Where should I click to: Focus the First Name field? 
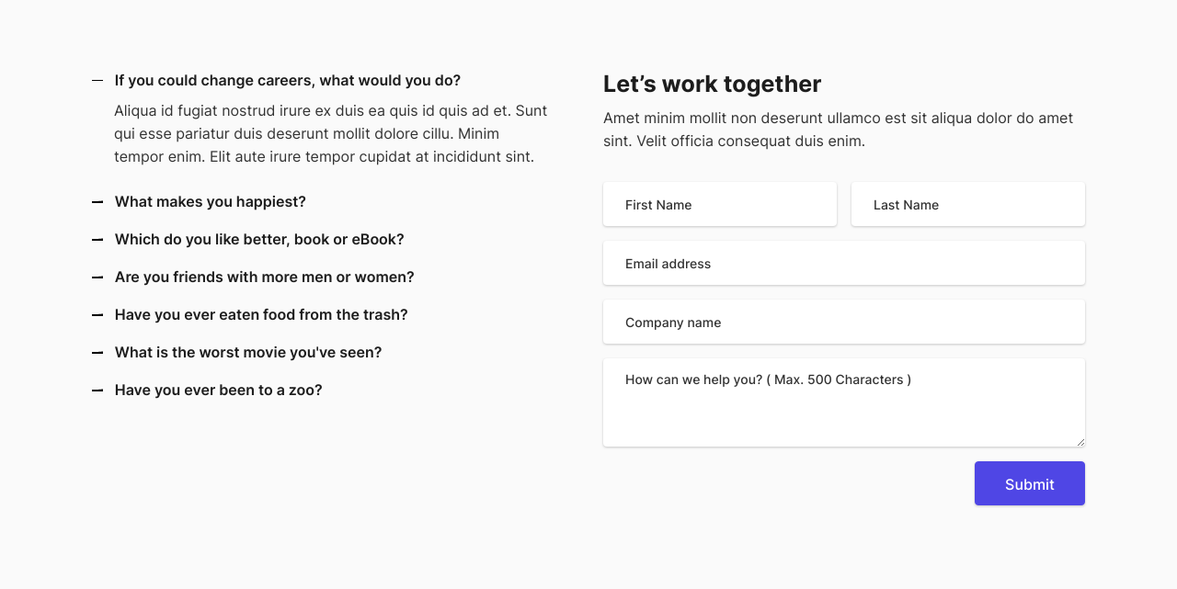(x=720, y=204)
